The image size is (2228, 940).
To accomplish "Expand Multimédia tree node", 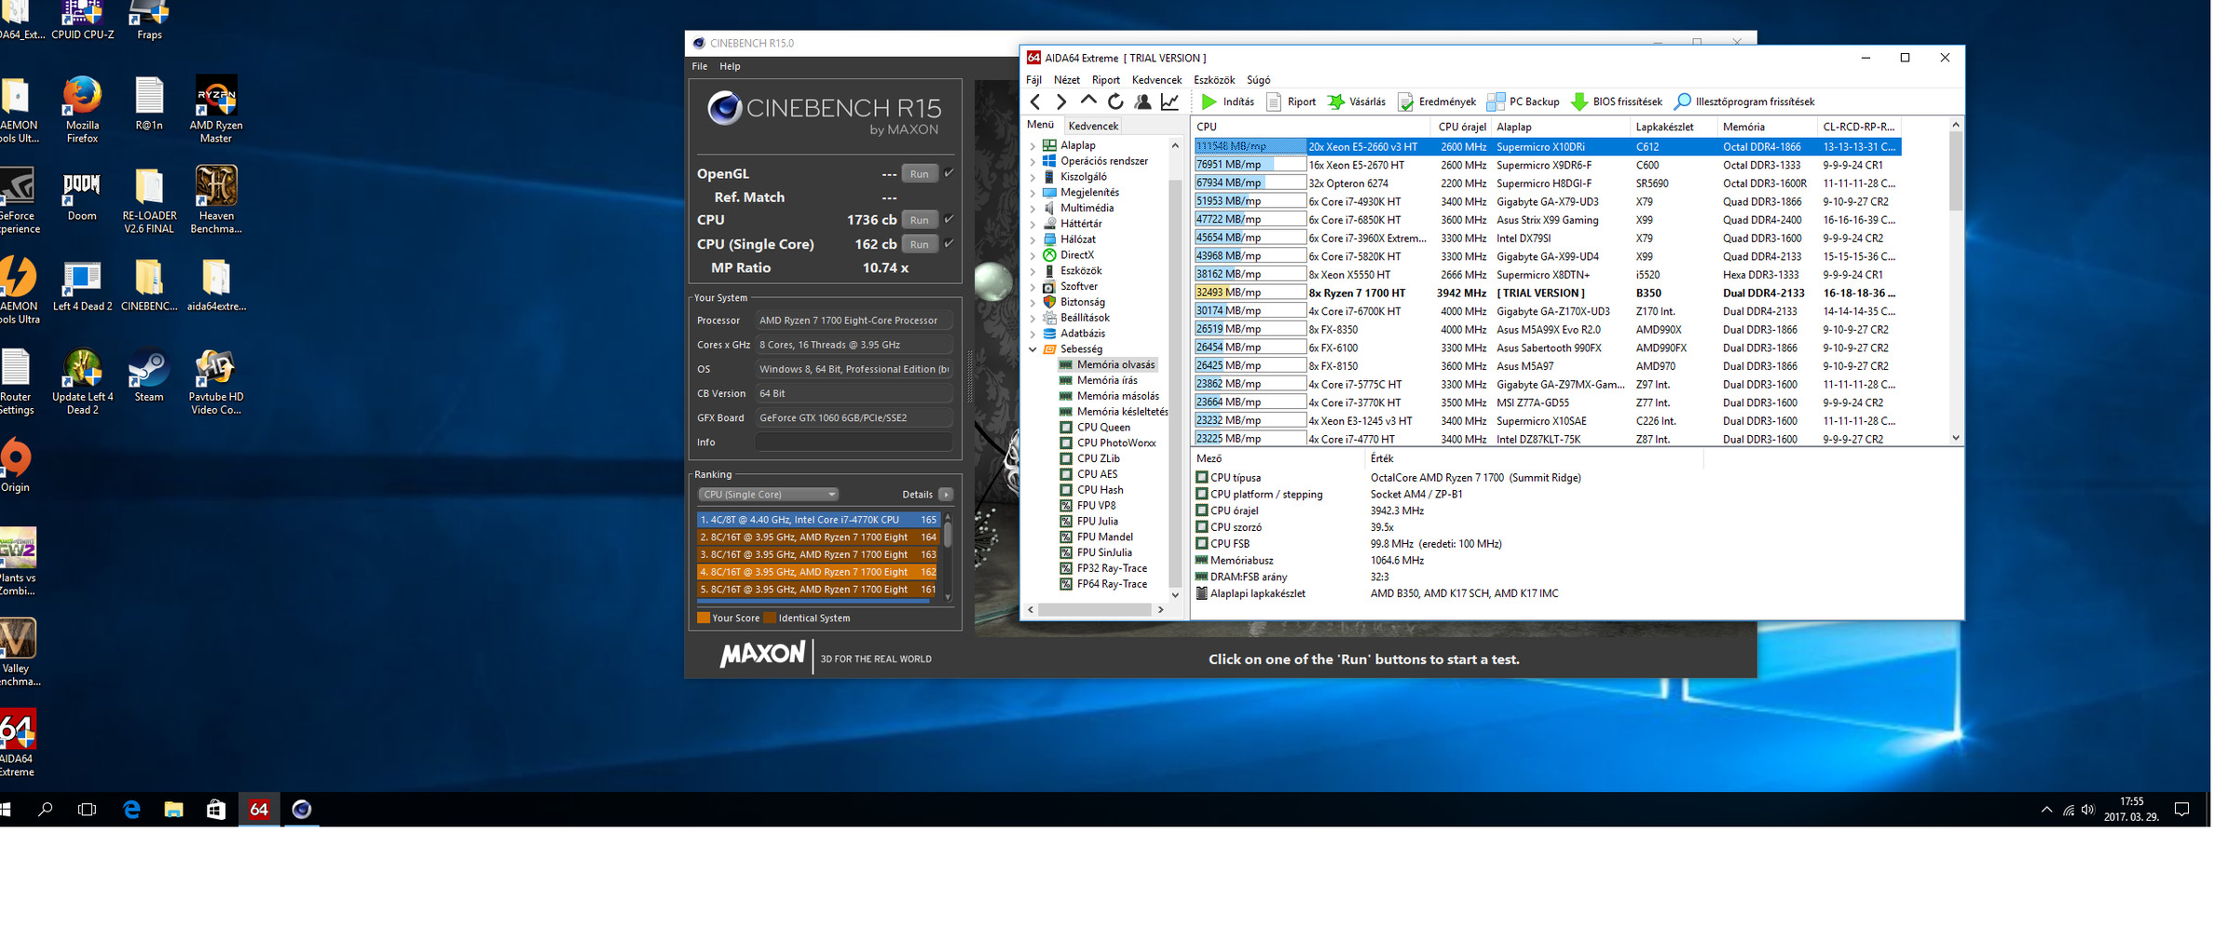I will pyautogui.click(x=1032, y=209).
